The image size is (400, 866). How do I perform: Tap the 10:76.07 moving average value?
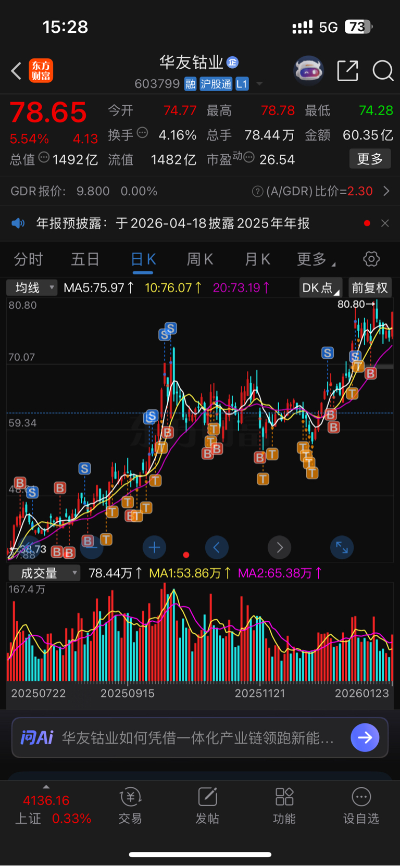pos(173,287)
